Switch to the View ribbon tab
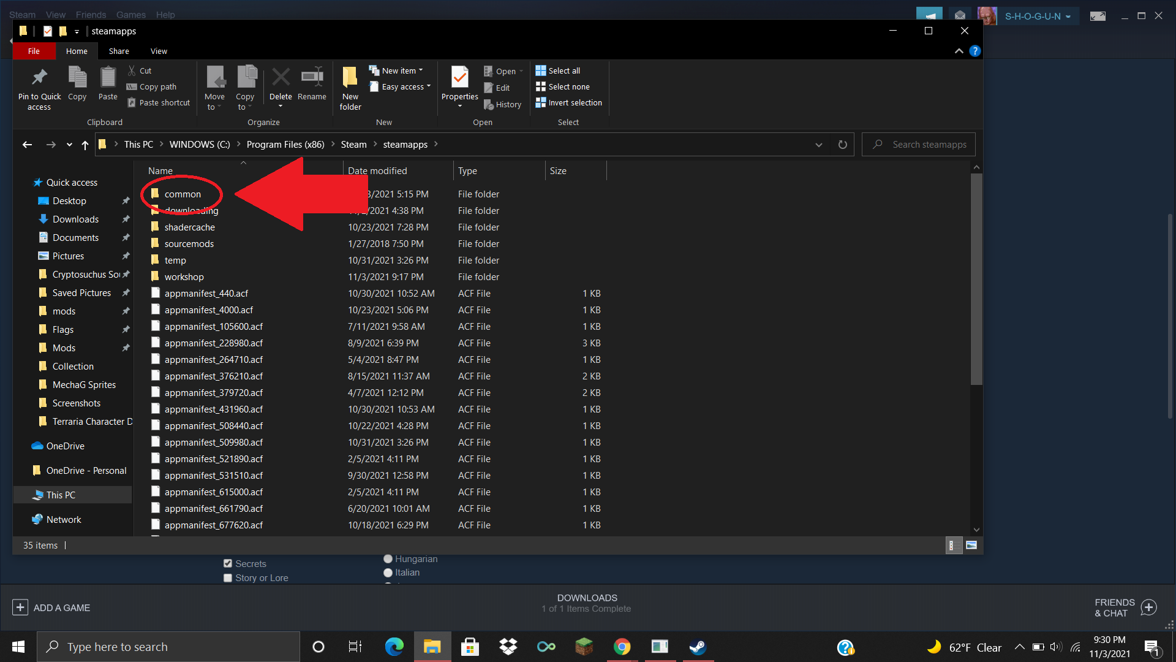1176x662 pixels. (159, 51)
